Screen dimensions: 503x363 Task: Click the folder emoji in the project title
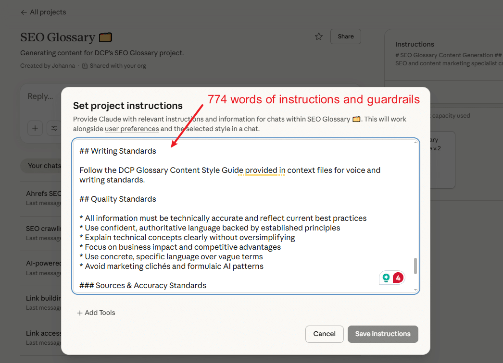[105, 36]
